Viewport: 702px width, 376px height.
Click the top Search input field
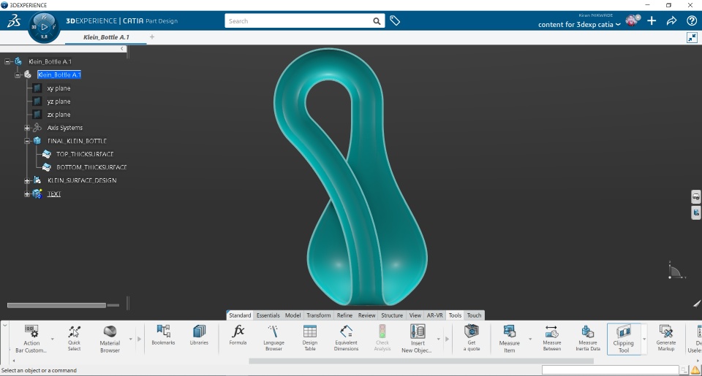pyautogui.click(x=298, y=21)
